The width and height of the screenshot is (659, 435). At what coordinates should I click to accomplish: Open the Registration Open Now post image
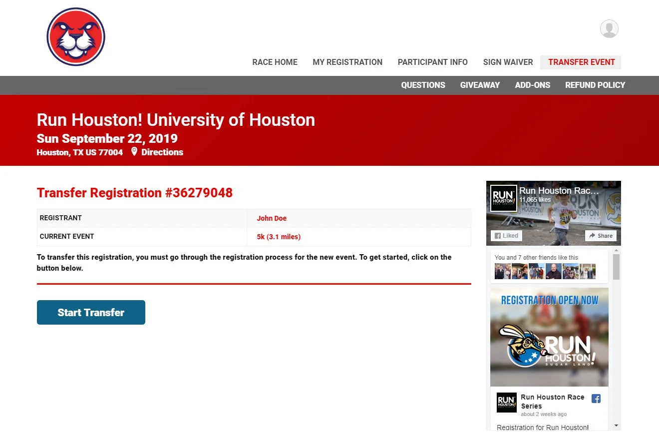click(549, 337)
